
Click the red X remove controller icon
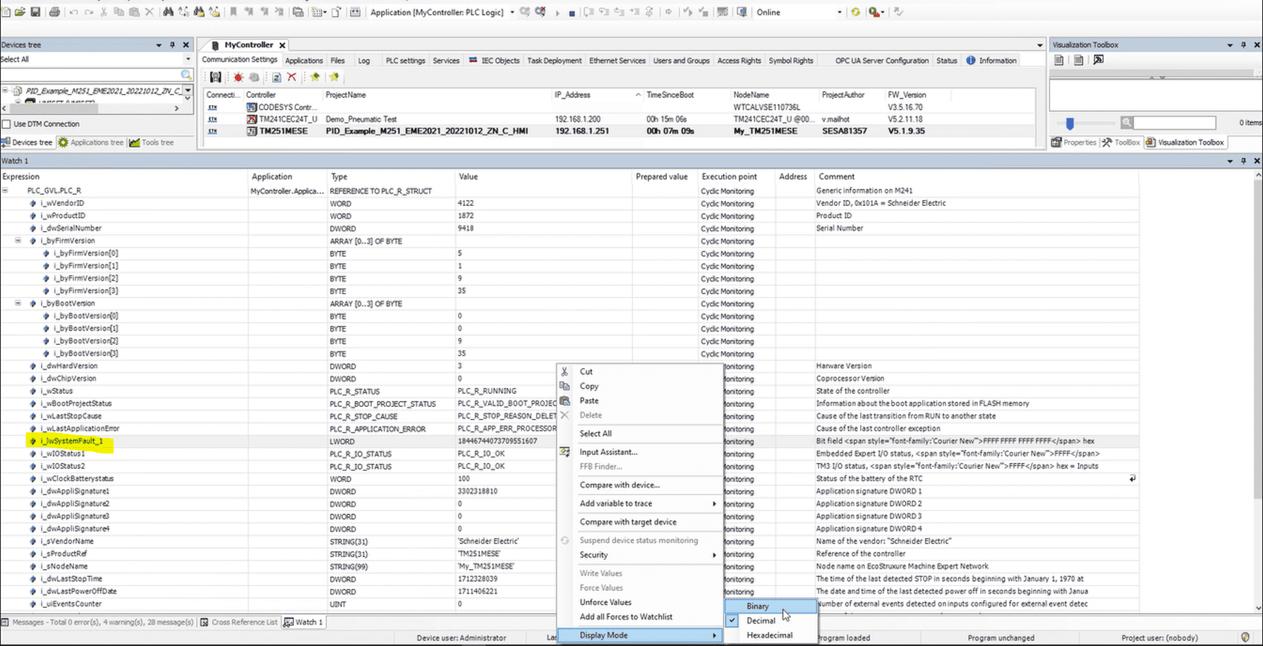pos(291,77)
